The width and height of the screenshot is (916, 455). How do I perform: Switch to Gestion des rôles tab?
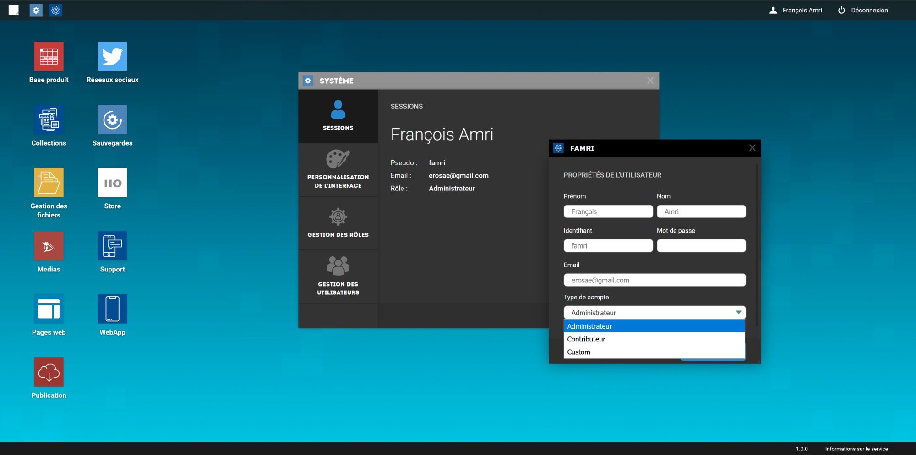pos(338,223)
